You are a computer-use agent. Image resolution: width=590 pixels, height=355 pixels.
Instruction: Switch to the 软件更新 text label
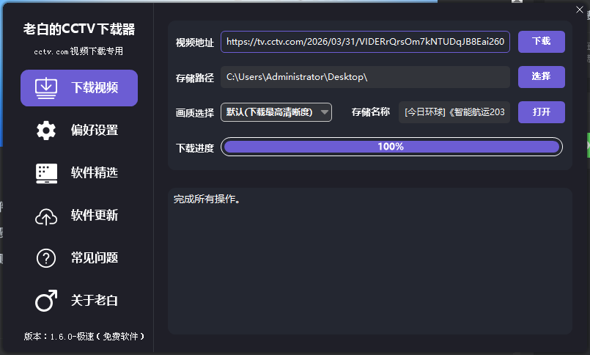[x=95, y=216]
